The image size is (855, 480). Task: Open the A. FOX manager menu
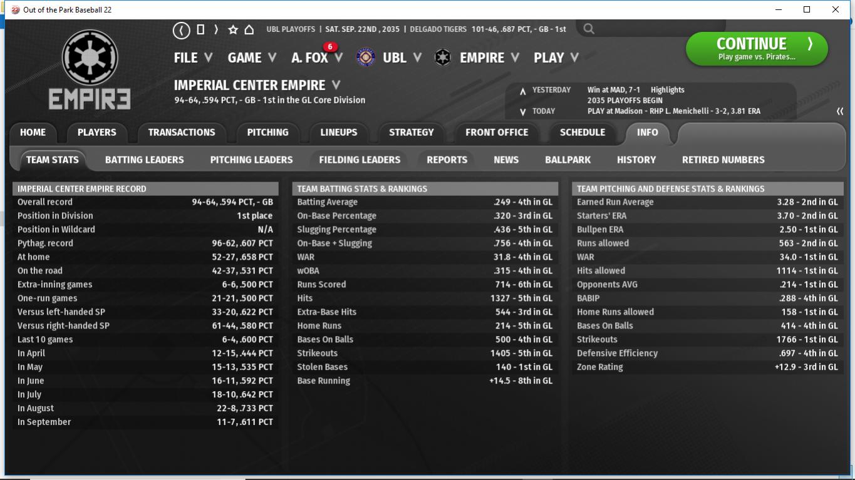pyautogui.click(x=316, y=58)
